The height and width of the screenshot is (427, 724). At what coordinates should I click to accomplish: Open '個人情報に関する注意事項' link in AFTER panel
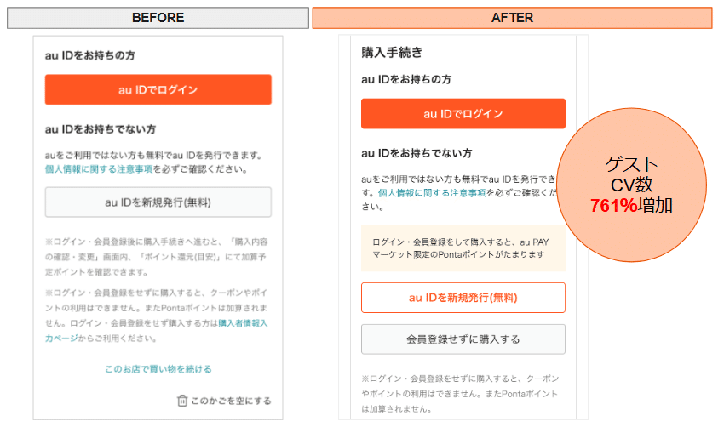click(432, 193)
